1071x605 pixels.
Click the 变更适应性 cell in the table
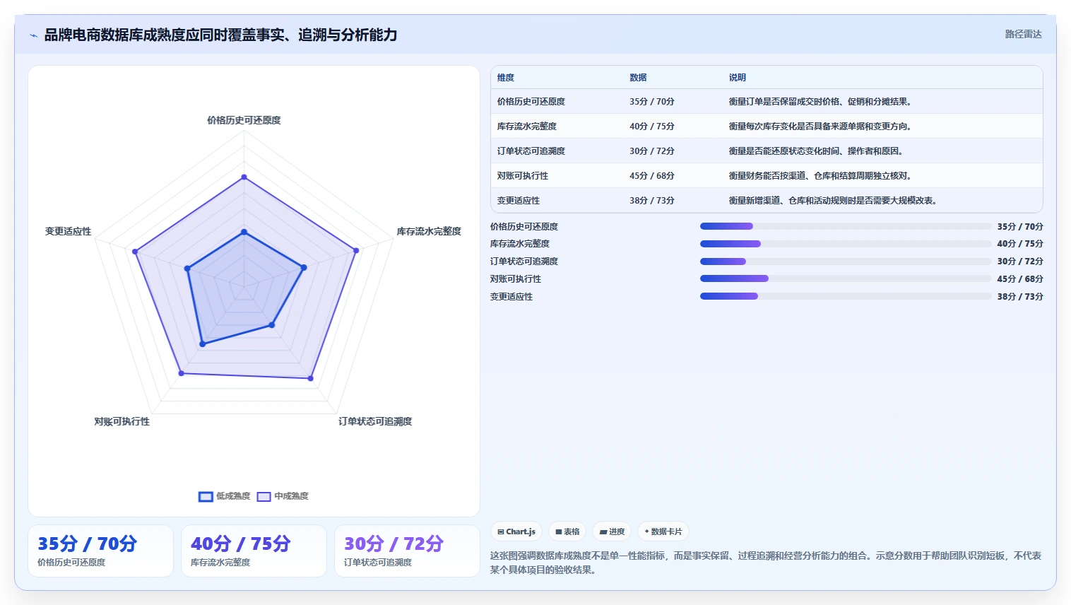tap(519, 201)
